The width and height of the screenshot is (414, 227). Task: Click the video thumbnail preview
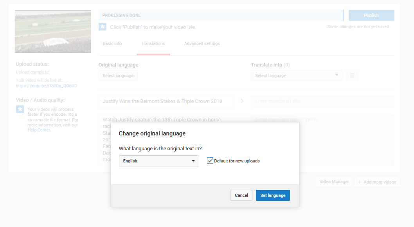click(53, 31)
